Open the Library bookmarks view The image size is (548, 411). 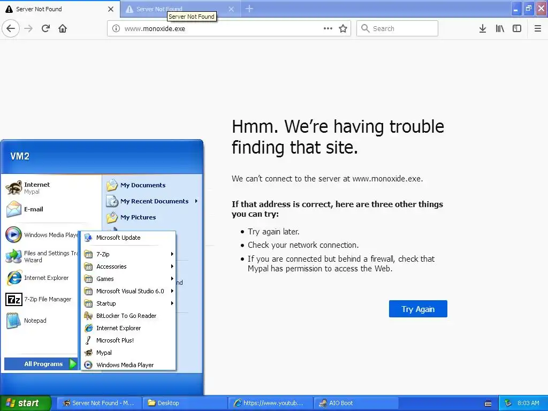500,29
